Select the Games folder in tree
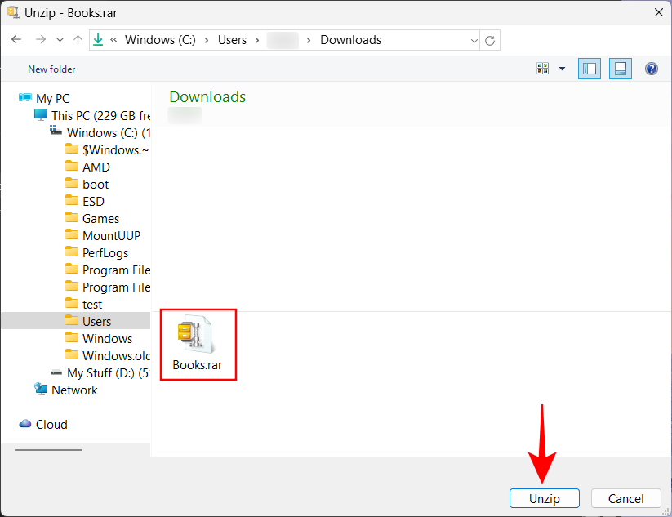Image resolution: width=672 pixels, height=517 pixels. 100,219
